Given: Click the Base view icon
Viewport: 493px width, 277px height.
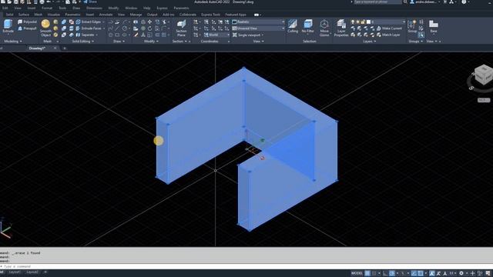Looking at the screenshot, I should click(x=434, y=26).
